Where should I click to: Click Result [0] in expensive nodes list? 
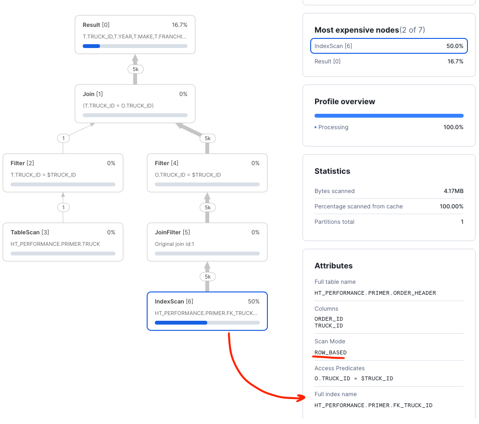(x=389, y=61)
